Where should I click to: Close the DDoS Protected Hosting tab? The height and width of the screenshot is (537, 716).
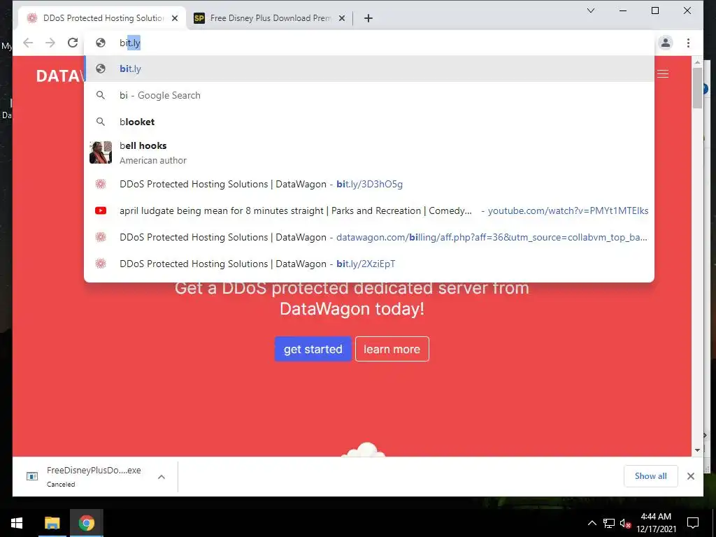click(x=175, y=18)
